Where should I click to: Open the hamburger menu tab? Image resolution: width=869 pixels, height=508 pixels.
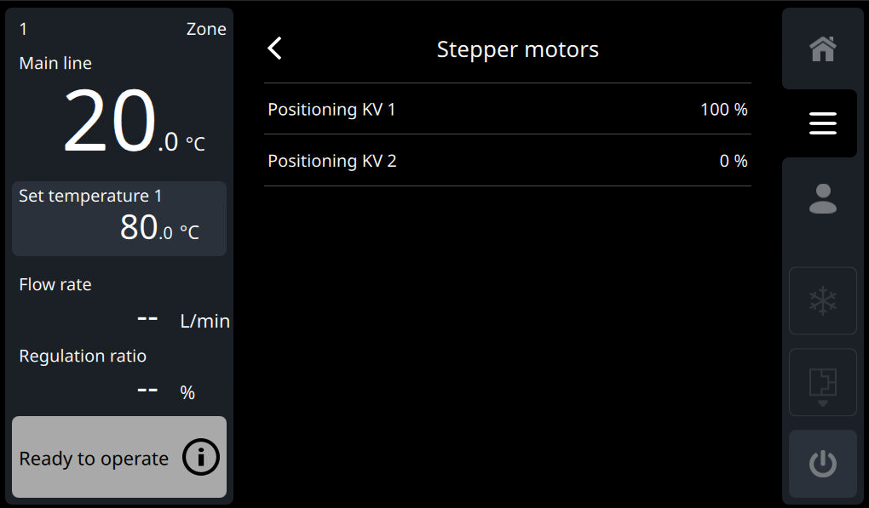pyautogui.click(x=822, y=123)
